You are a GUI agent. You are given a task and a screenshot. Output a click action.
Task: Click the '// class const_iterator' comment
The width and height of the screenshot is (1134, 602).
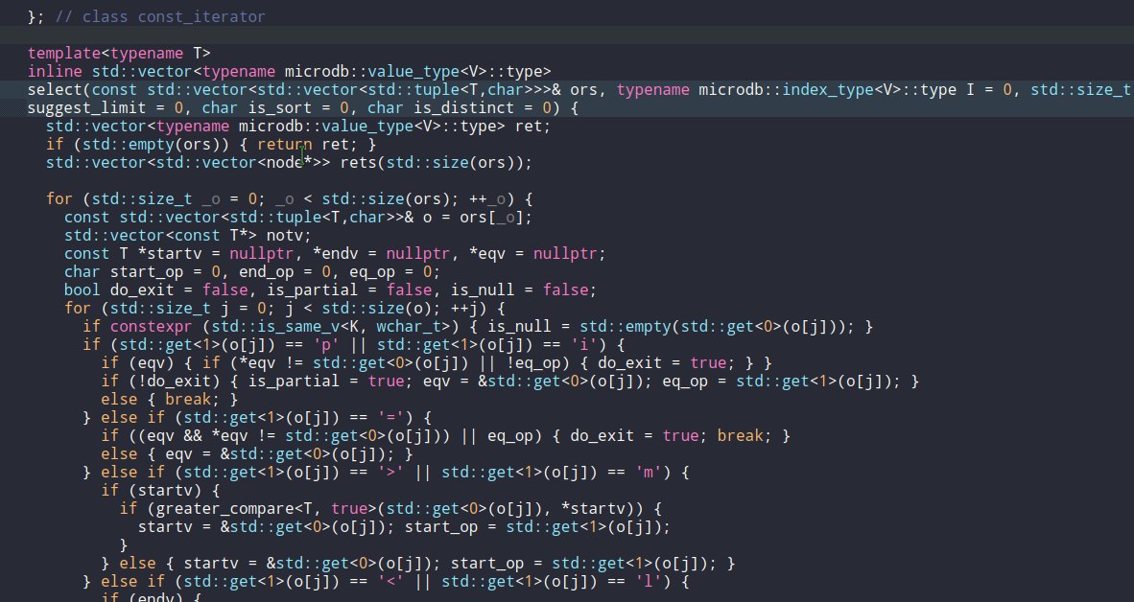point(160,16)
